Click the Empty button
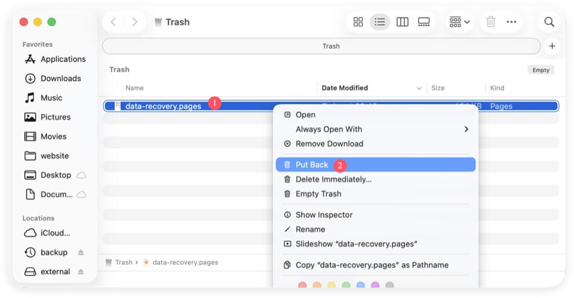 (541, 70)
